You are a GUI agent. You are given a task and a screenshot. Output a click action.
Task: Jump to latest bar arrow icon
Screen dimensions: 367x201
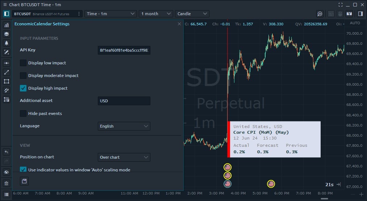coord(338,184)
